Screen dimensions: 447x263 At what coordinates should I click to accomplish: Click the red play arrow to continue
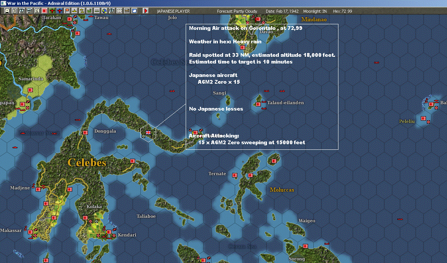tap(146, 11)
